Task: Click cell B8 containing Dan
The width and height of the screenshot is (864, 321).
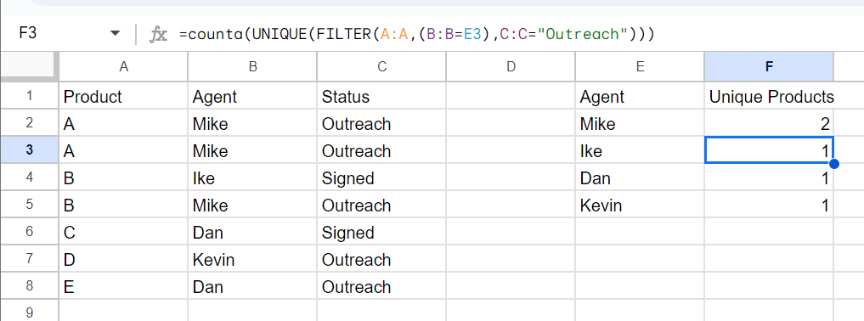Action: [x=252, y=286]
